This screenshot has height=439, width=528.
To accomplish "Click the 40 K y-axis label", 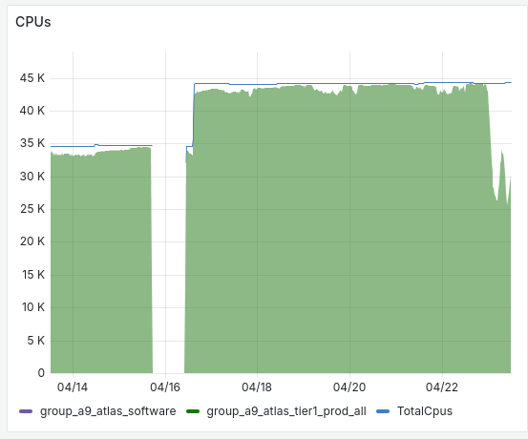I will tap(32, 111).
